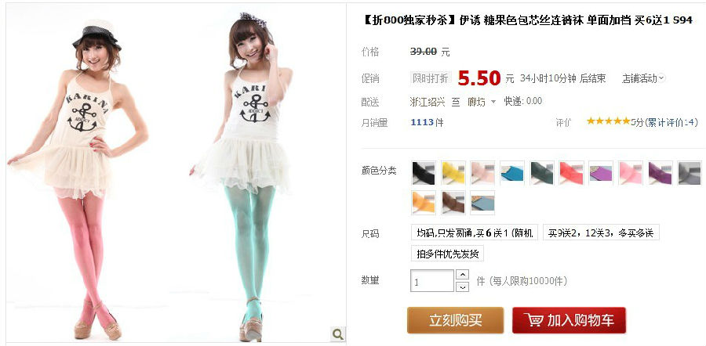Open the 廊坊 delivery destination dropdown
706x346 pixels.
(x=482, y=102)
